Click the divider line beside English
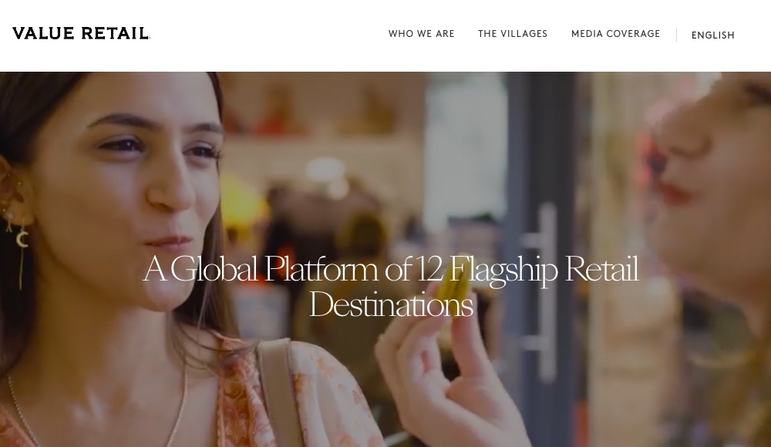The image size is (771, 447). point(677,35)
